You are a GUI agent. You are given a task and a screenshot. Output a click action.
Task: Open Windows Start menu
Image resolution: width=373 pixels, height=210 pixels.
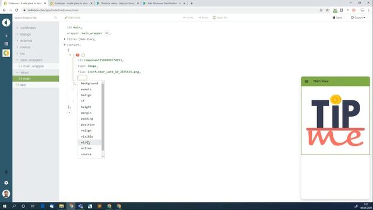[5, 206]
